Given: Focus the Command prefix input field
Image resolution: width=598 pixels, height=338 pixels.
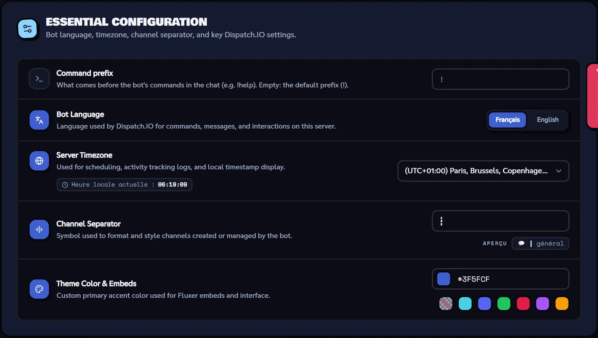Looking at the screenshot, I should (500, 79).
